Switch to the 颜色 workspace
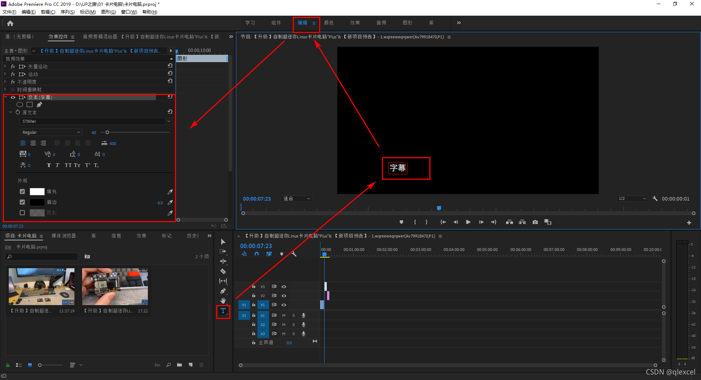The width and height of the screenshot is (701, 380). (329, 23)
